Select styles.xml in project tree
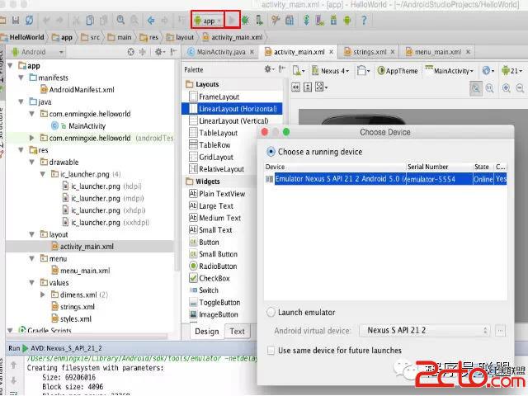528x396 pixels. [x=75, y=319]
